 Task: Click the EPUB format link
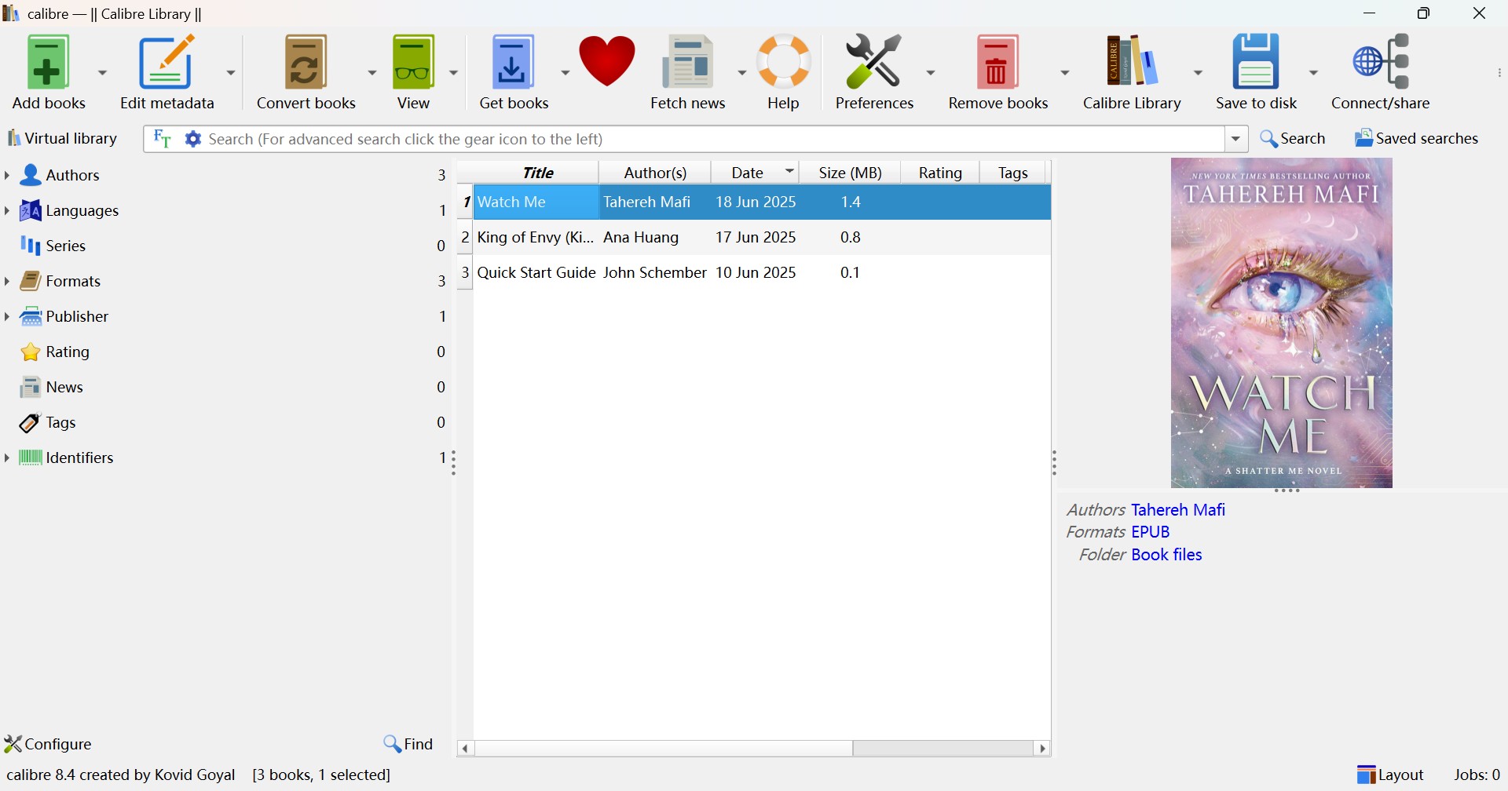click(x=1151, y=531)
